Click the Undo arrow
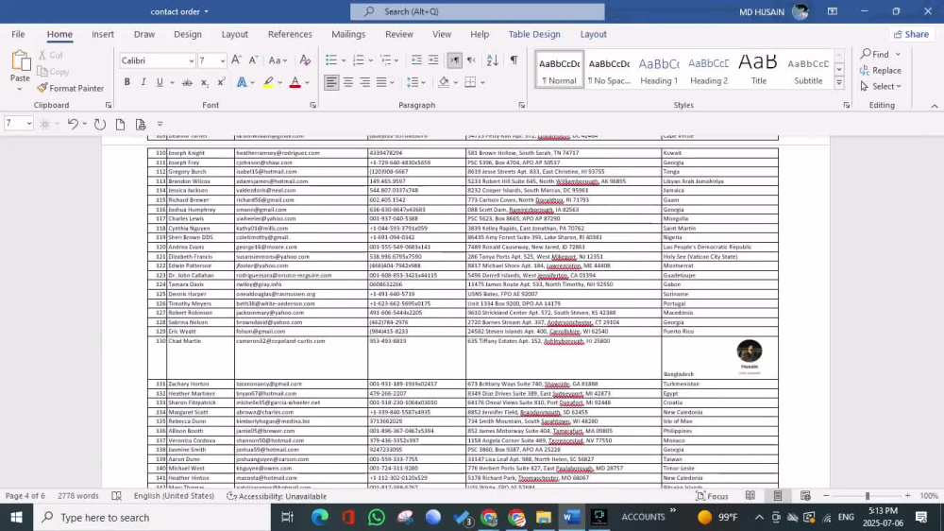Screen dimensions: 944x531 point(73,124)
